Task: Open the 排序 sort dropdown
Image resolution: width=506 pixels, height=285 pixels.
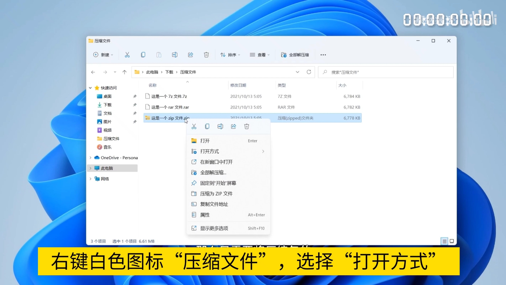Action: [x=230, y=55]
